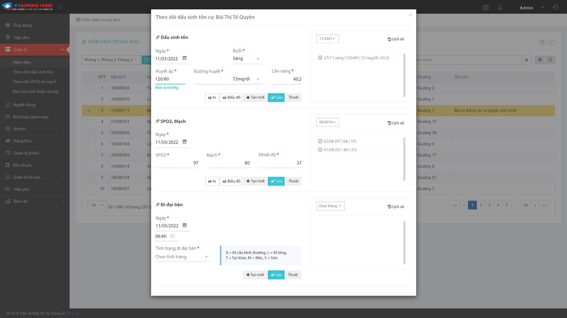Tick the checkbox for row 19000674

(x=89, y=167)
